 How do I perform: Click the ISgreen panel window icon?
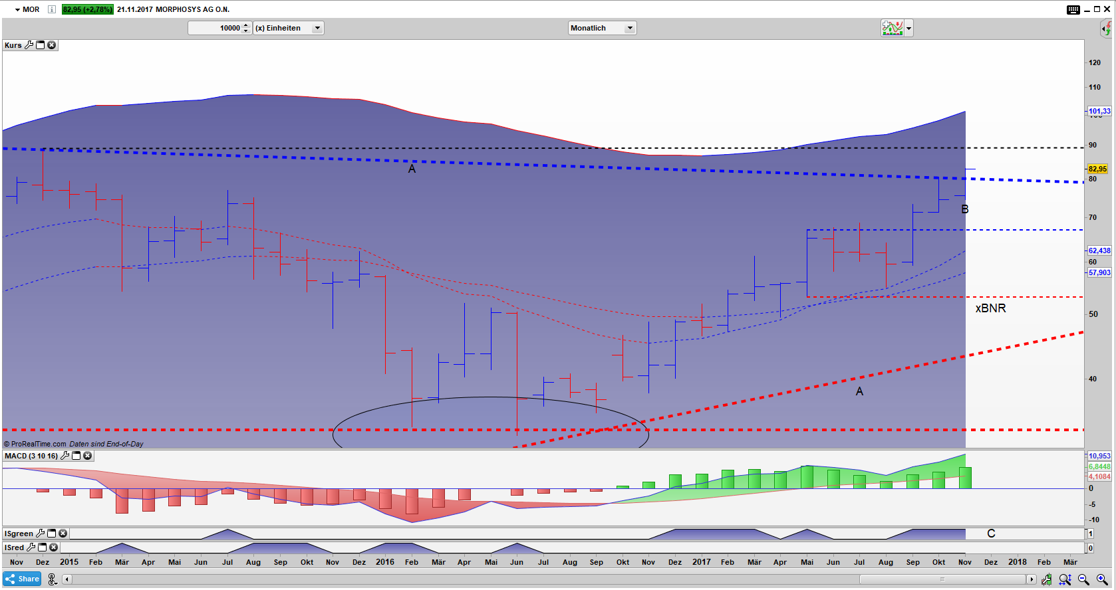pos(51,534)
